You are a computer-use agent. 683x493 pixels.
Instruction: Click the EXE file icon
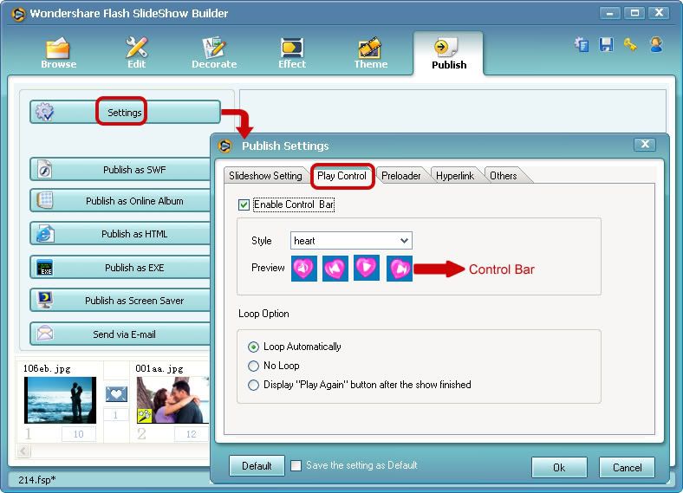point(45,268)
